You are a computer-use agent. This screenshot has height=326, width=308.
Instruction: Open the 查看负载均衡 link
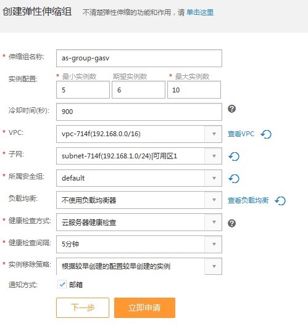coord(248,200)
